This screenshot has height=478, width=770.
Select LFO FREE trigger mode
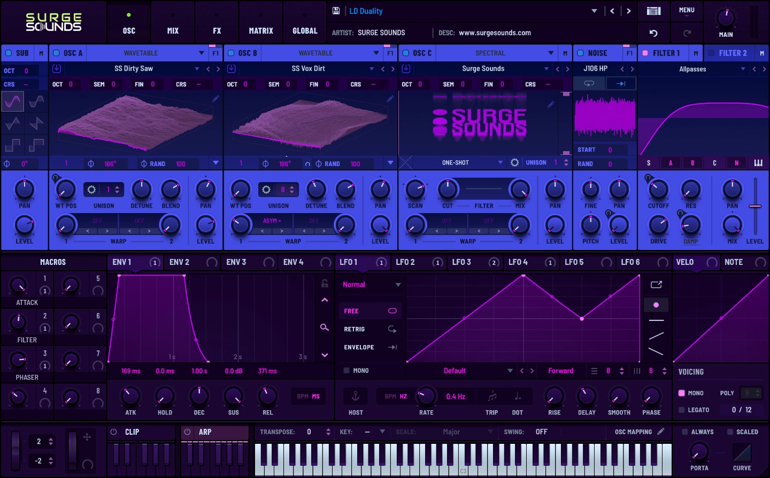(370, 311)
